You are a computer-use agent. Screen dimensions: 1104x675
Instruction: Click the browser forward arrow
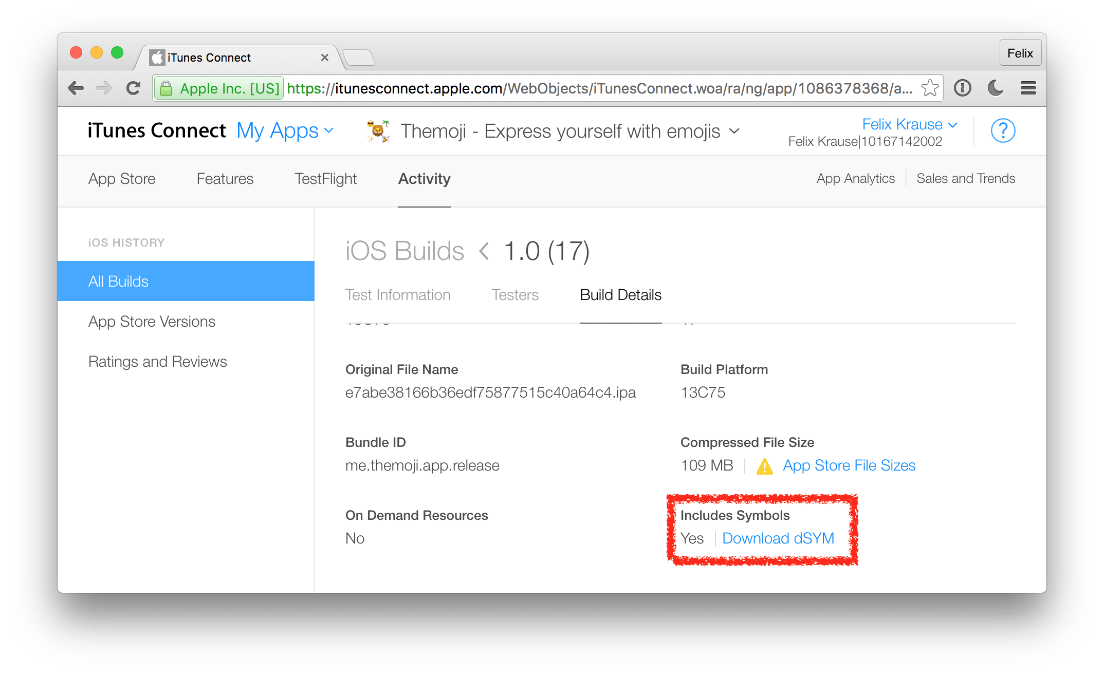point(104,88)
